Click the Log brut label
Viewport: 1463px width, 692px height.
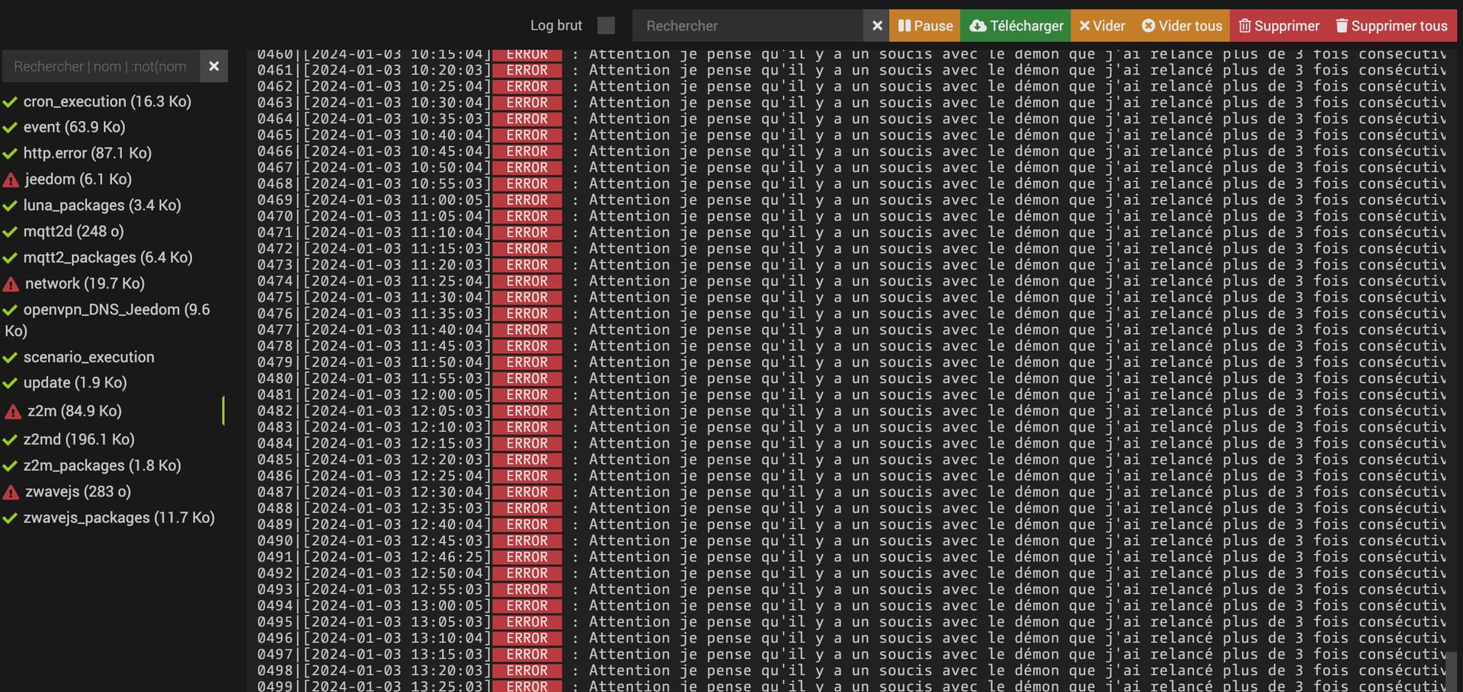tap(556, 26)
